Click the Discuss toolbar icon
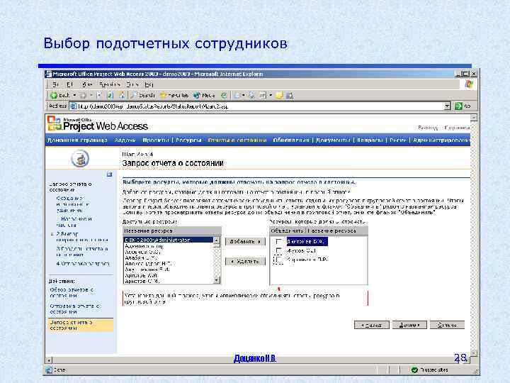510x383 pixels. (x=279, y=95)
